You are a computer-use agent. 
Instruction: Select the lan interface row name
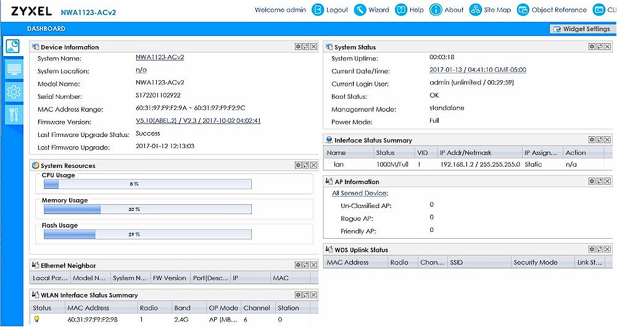pos(338,165)
